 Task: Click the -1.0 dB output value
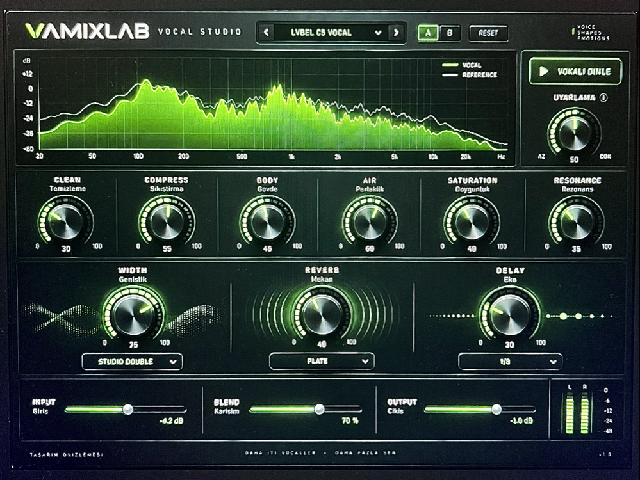[x=521, y=421]
